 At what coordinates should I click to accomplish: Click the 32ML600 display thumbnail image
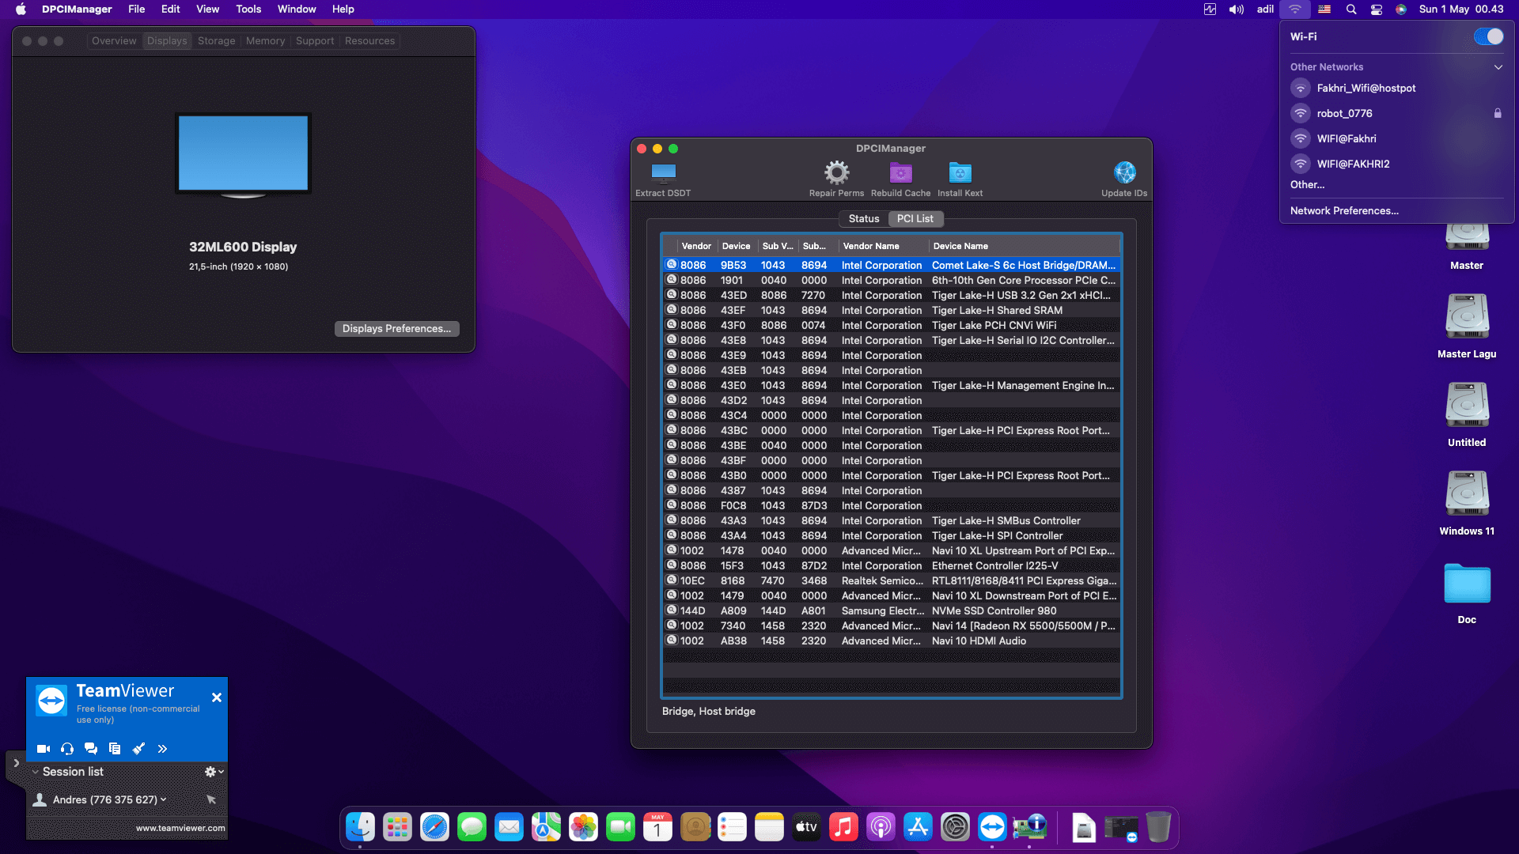(243, 155)
